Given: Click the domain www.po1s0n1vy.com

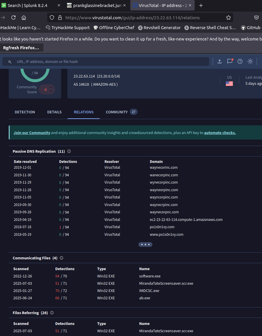Looking at the screenshot, I should pyautogui.click(x=167, y=235).
